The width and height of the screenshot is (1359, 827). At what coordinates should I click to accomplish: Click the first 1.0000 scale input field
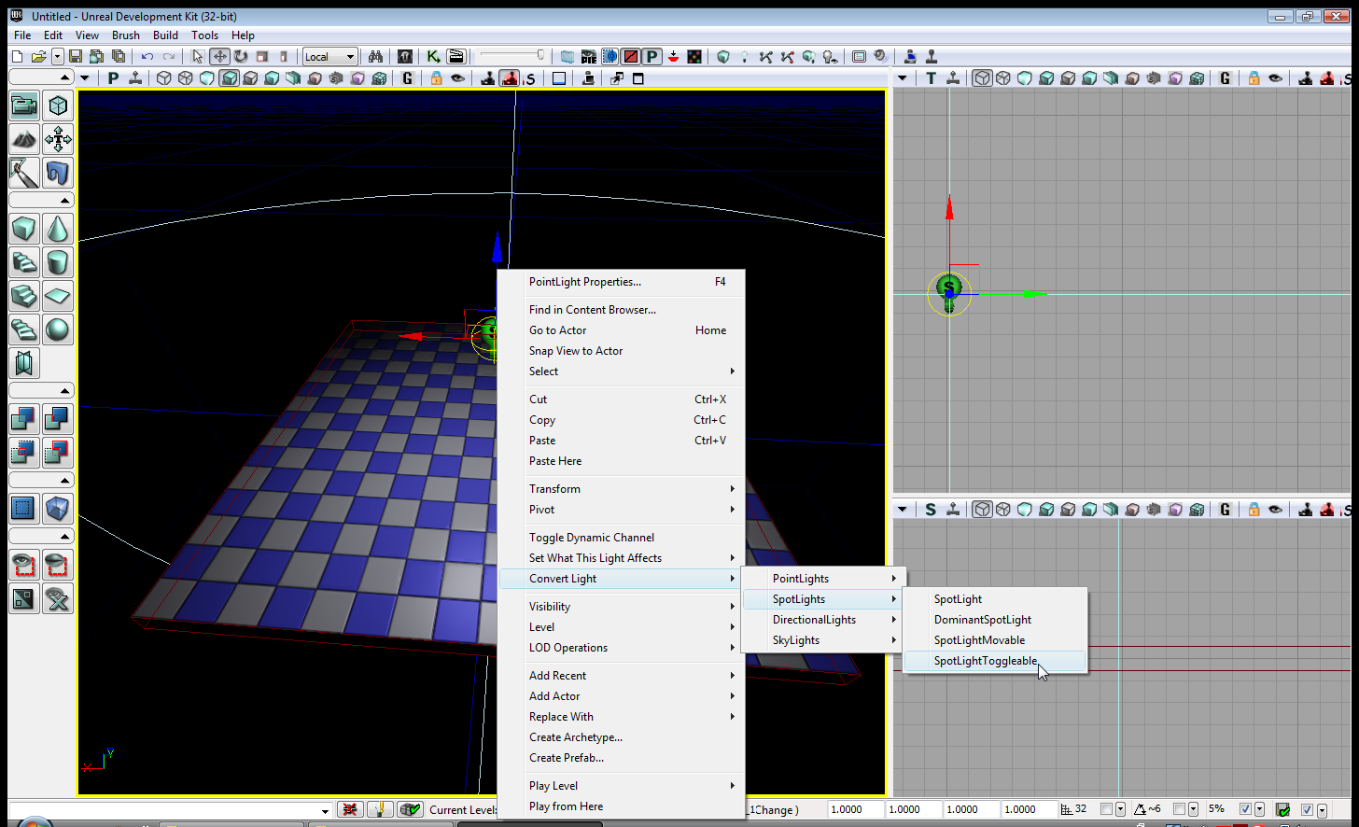[854, 809]
